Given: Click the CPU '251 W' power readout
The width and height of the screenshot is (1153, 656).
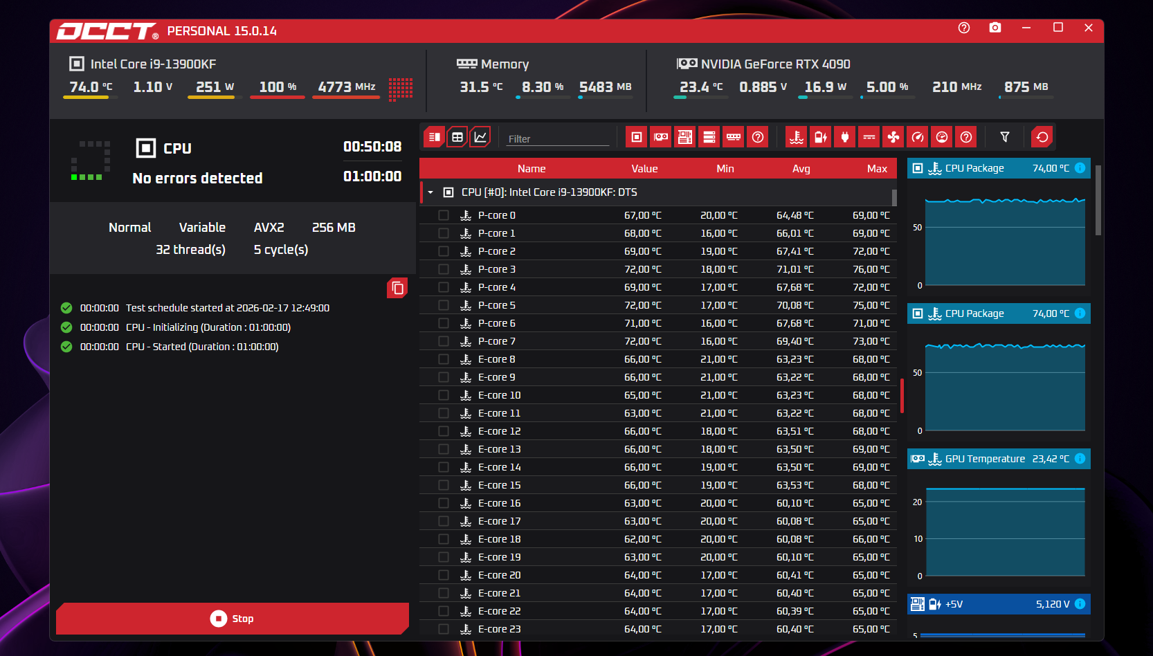Looking at the screenshot, I should (x=215, y=87).
